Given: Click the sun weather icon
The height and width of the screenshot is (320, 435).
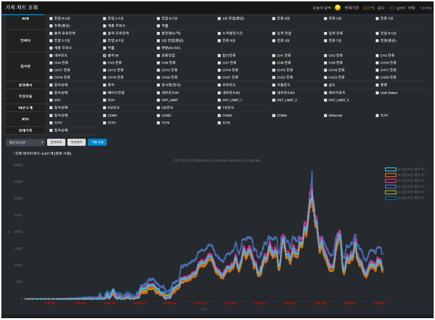Looking at the screenshot, I should pos(338,8).
